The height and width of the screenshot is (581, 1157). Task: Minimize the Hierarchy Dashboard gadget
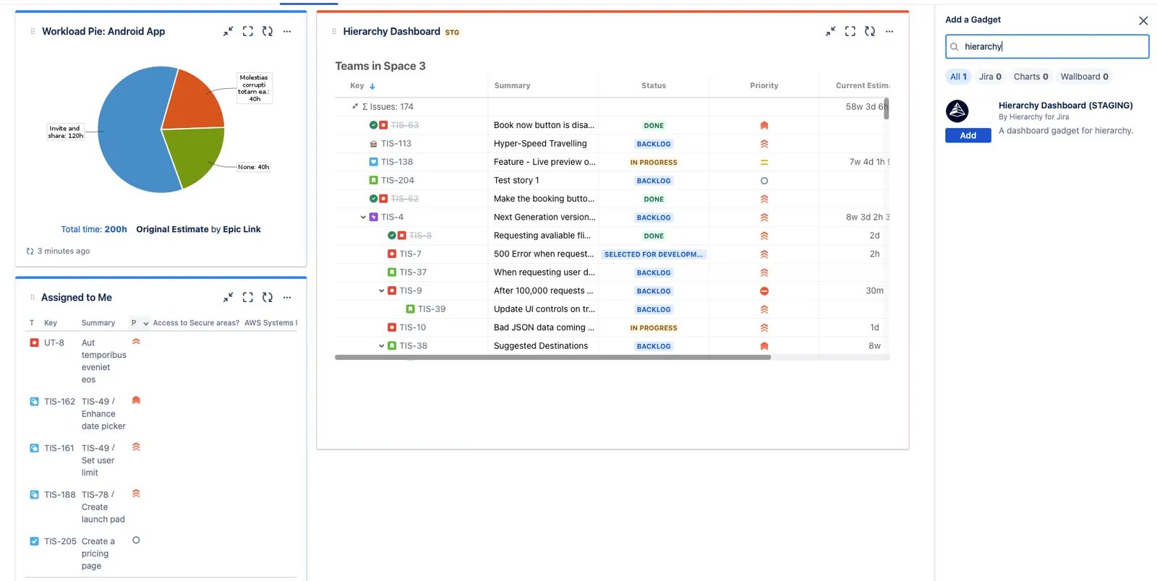tap(830, 31)
